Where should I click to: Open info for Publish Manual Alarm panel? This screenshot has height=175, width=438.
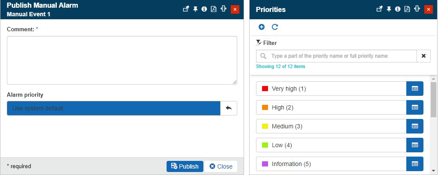[x=204, y=9]
